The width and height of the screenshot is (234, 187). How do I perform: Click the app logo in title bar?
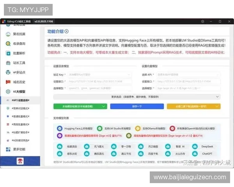tap(4, 21)
